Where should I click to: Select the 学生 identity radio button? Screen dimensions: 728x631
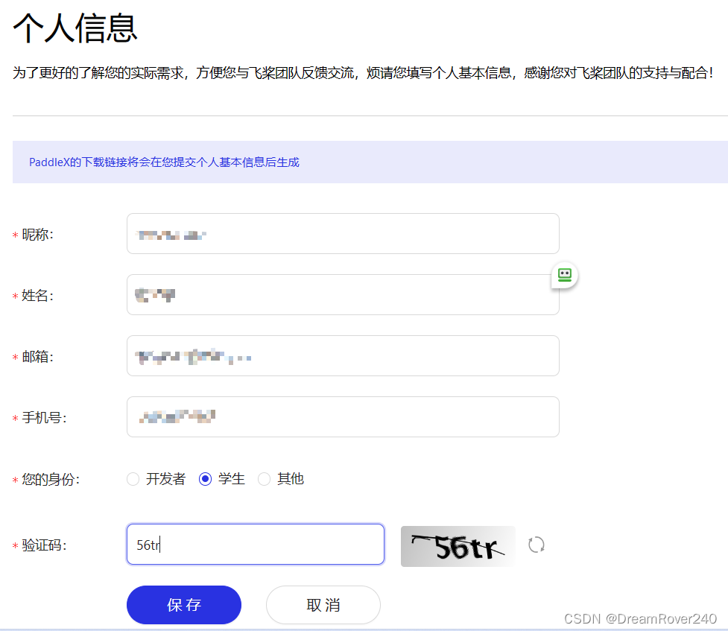(205, 479)
